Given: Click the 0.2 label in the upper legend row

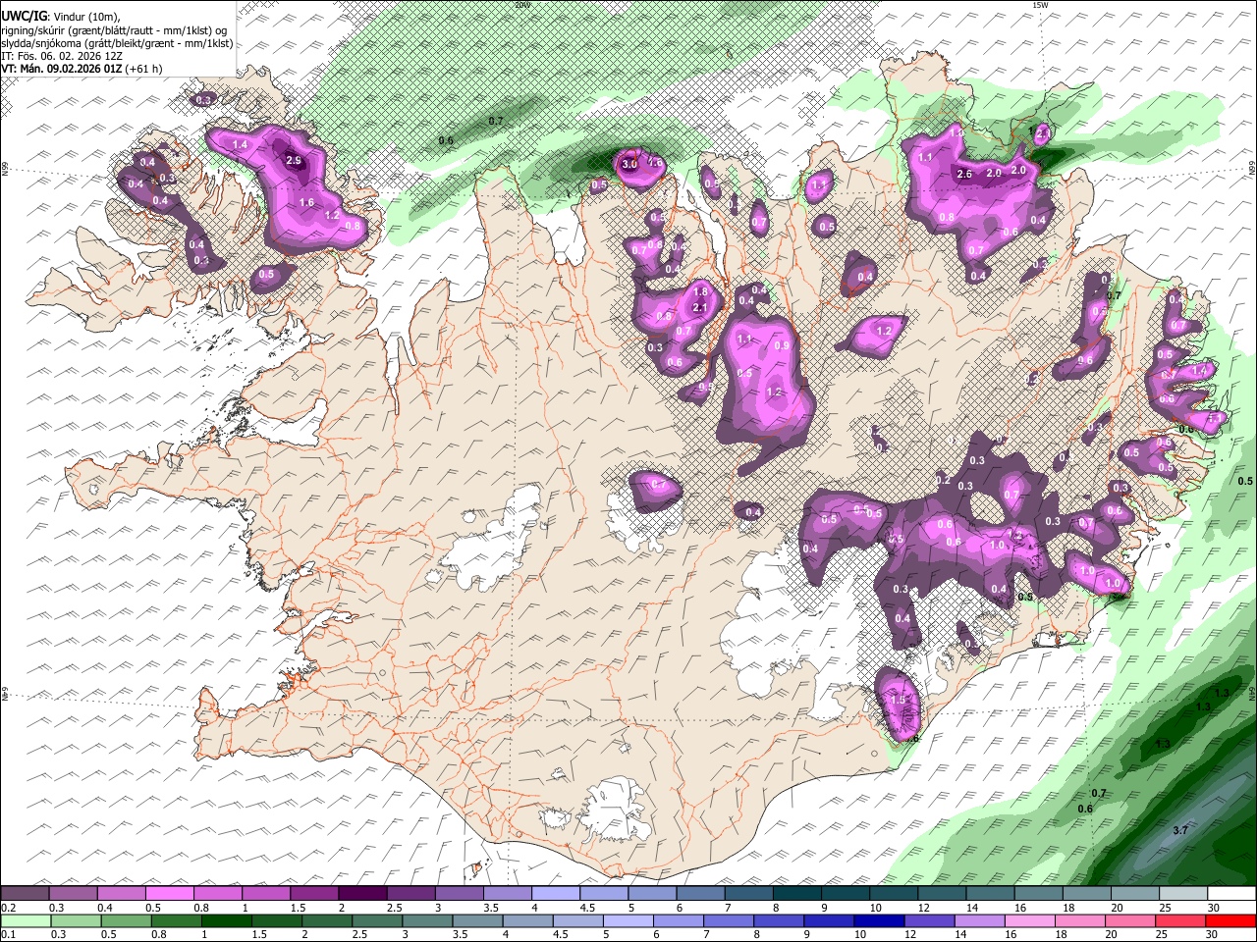Looking at the screenshot, I should tap(7, 908).
